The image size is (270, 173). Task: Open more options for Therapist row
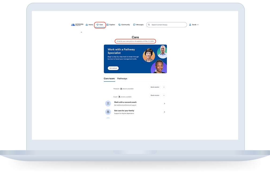(x=164, y=87)
